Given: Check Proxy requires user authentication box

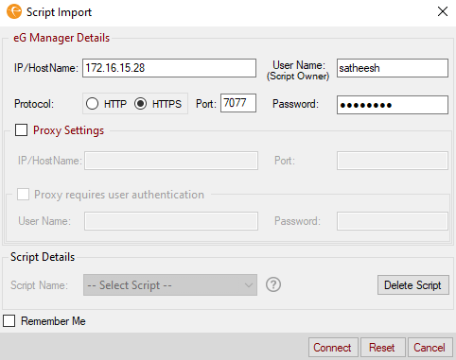Looking at the screenshot, I should (x=23, y=195).
